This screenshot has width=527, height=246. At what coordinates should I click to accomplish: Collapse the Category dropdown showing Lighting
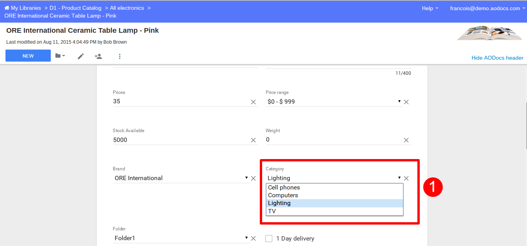pos(334,178)
